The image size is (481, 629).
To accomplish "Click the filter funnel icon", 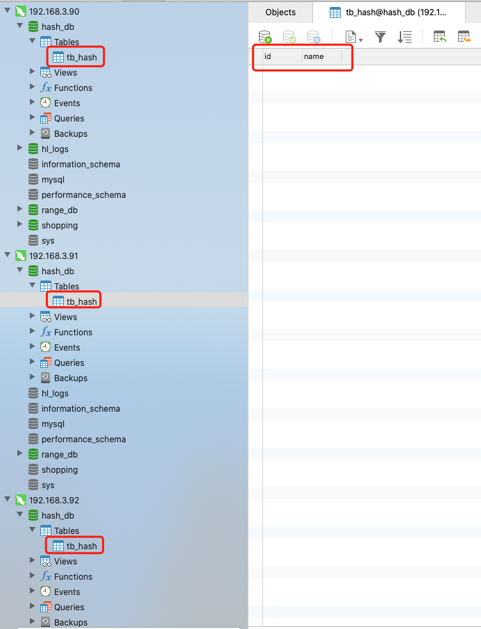I will click(x=380, y=37).
